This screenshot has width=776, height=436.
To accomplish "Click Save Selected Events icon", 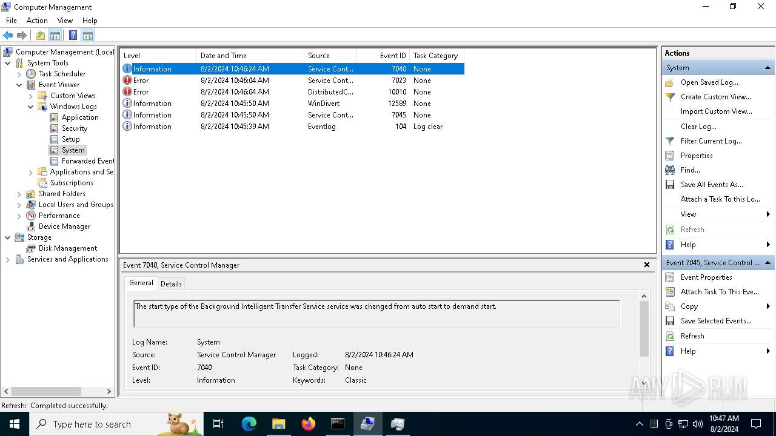I will [670, 321].
